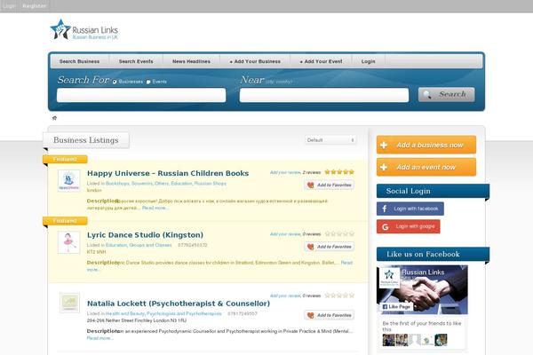Image resolution: width=533 pixels, height=355 pixels.
Task: Select the Businesses radio button
Action: click(115, 82)
